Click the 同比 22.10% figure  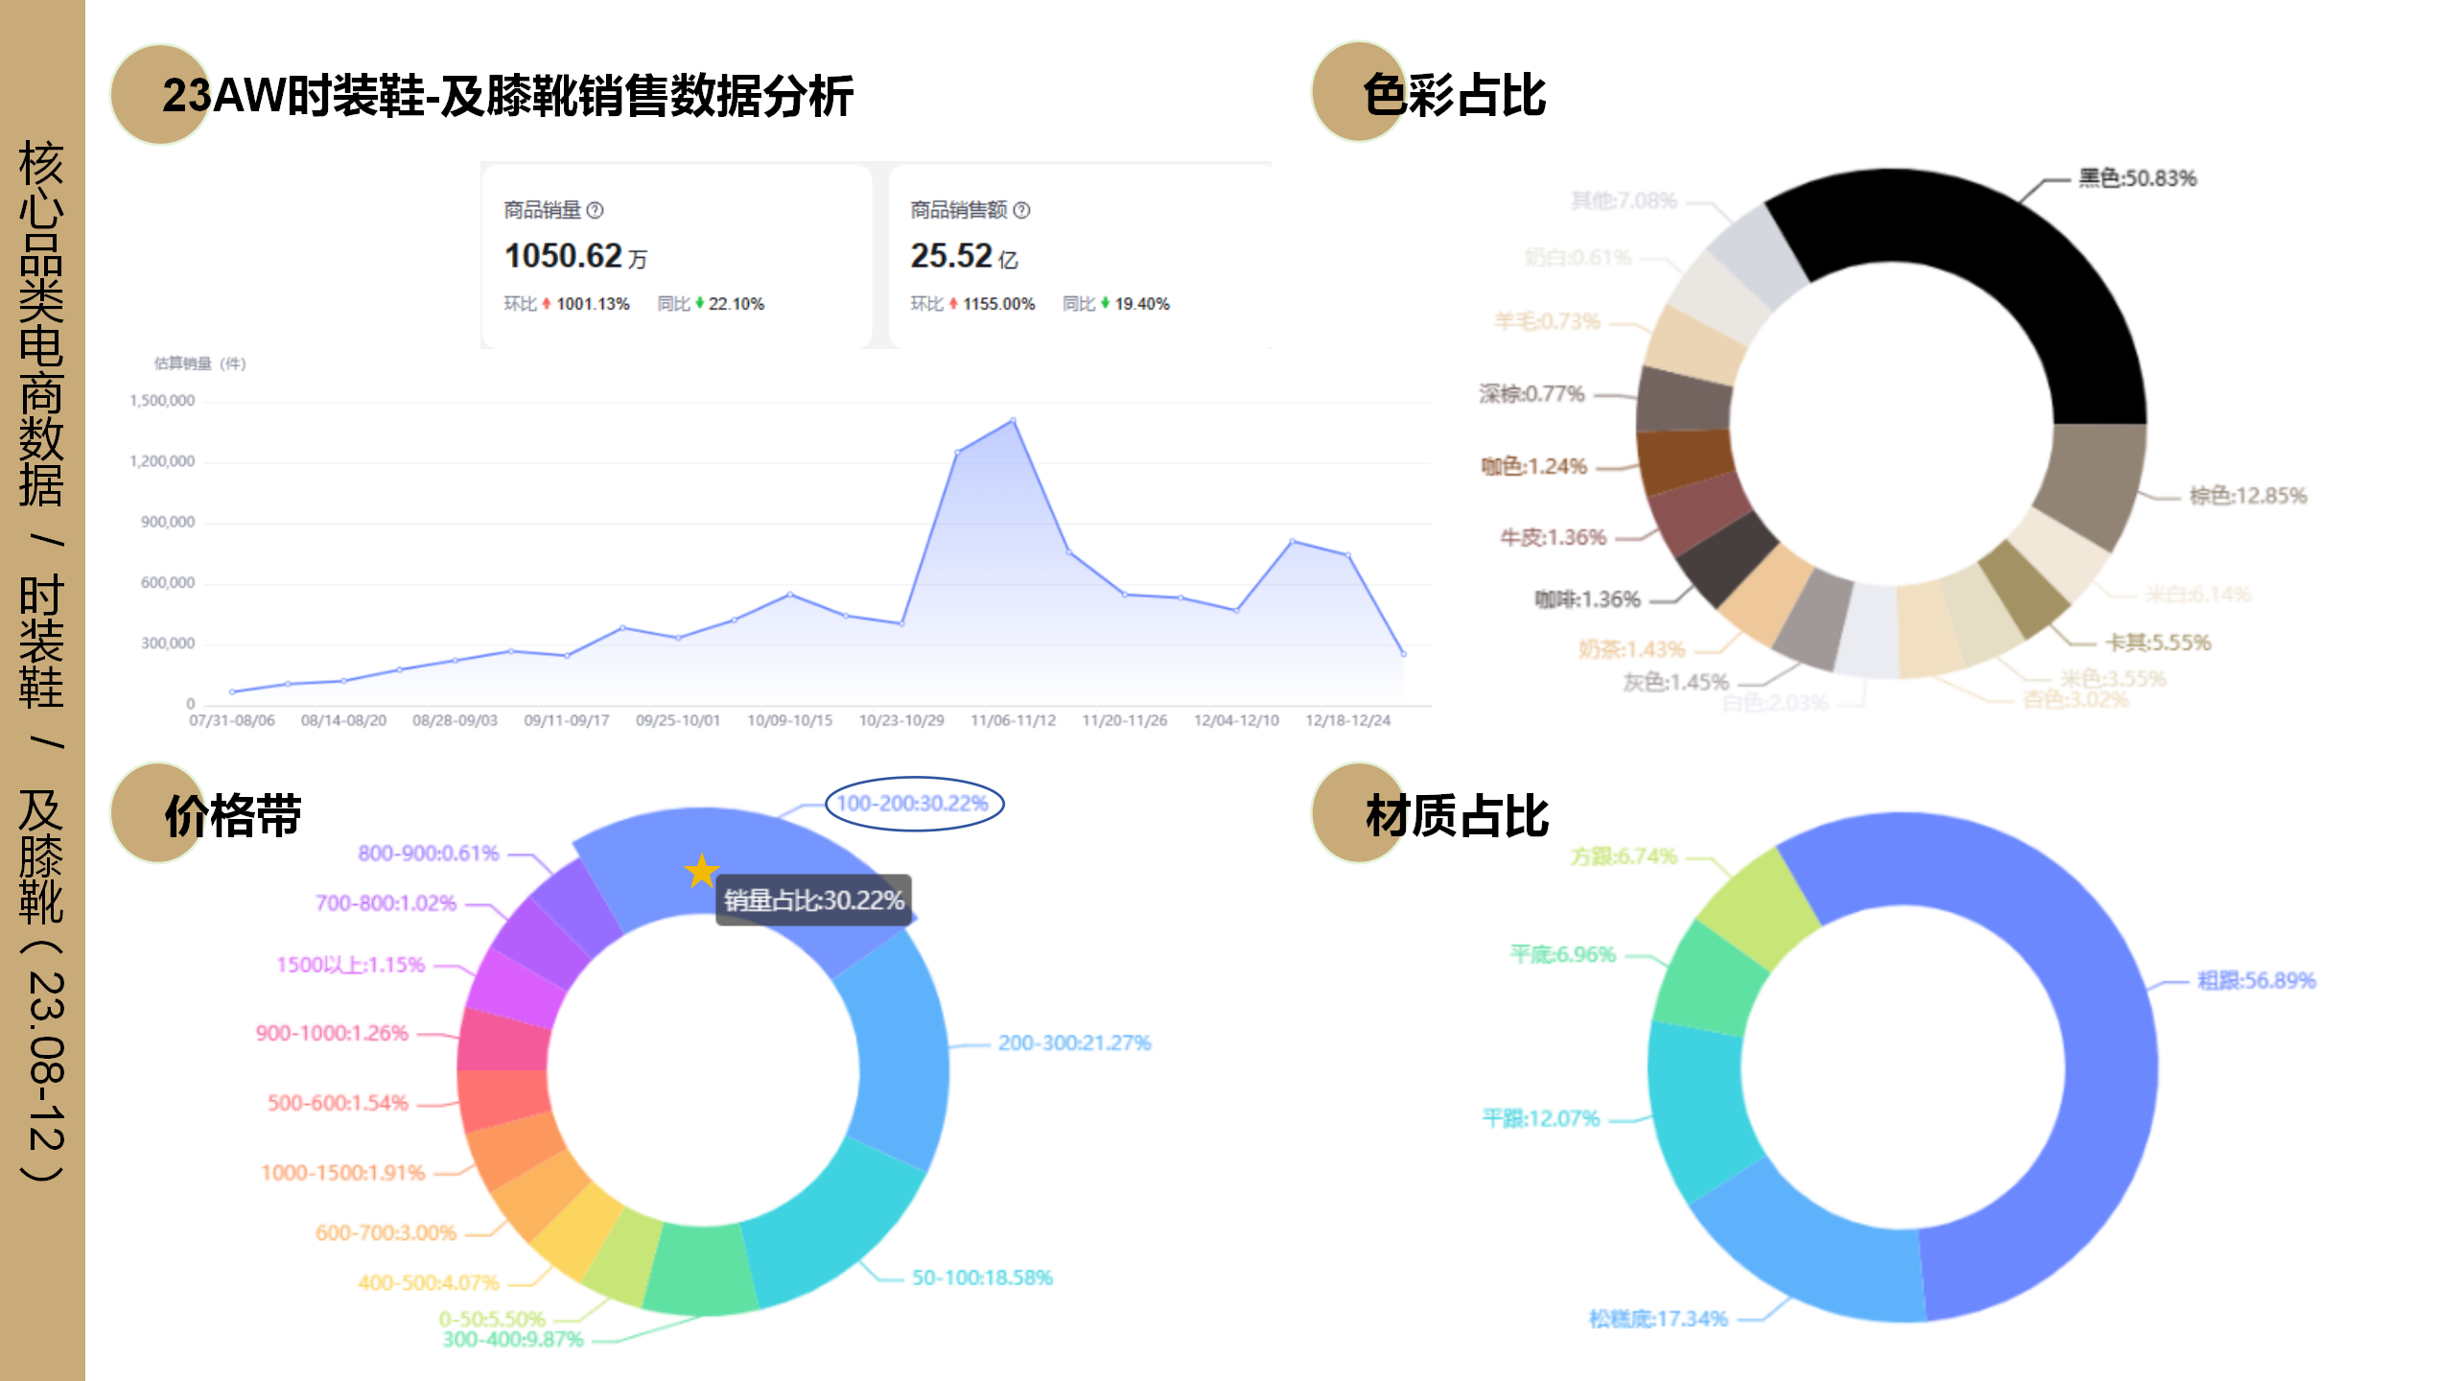click(x=711, y=304)
